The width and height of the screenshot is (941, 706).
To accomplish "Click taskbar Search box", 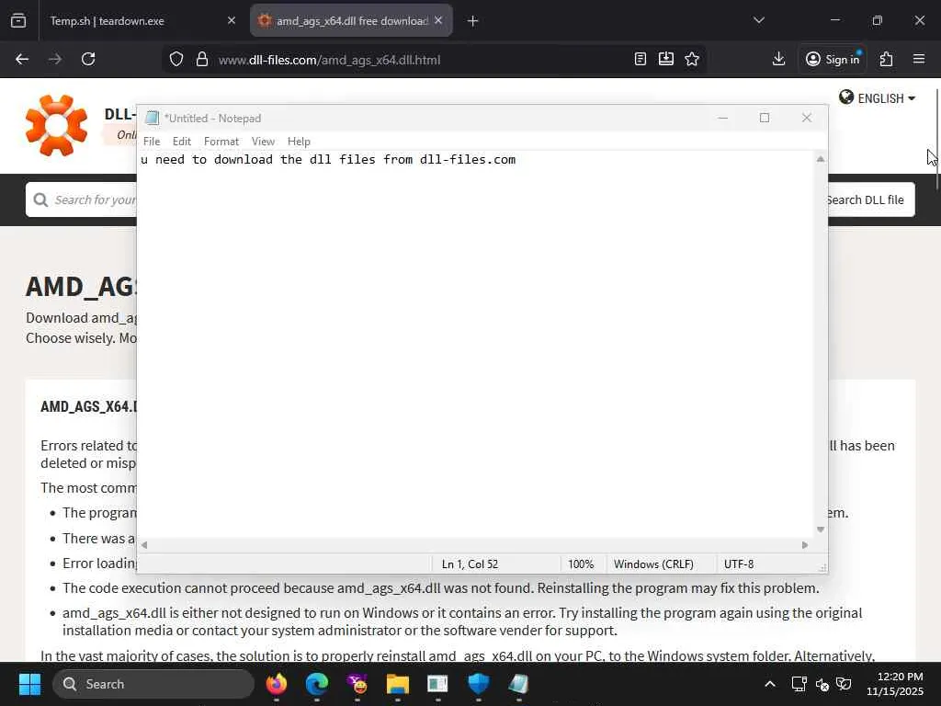I will 153,684.
